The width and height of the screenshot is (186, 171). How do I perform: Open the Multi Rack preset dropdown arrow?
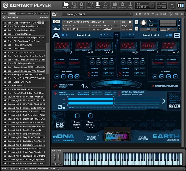coord(64,14)
